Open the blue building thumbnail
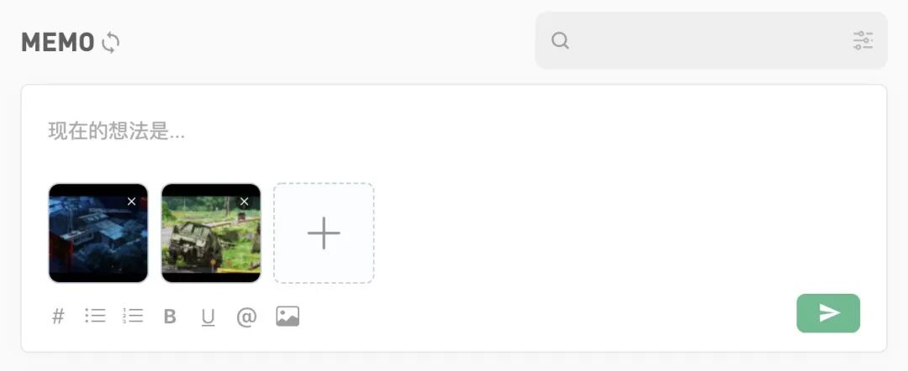The height and width of the screenshot is (371, 908). [98, 233]
